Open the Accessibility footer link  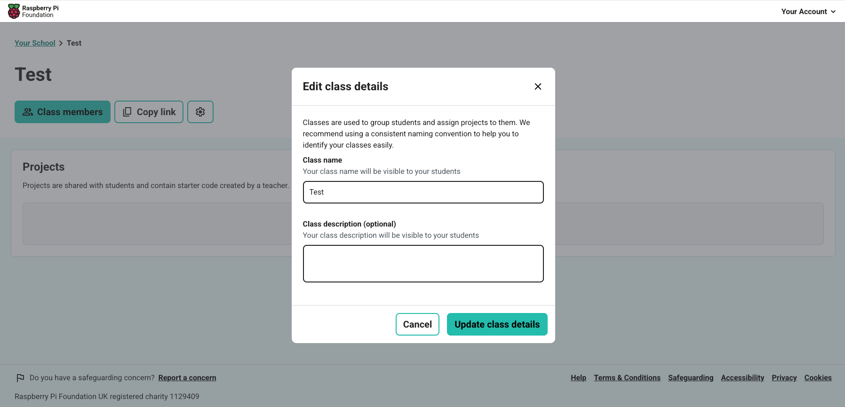tap(742, 378)
